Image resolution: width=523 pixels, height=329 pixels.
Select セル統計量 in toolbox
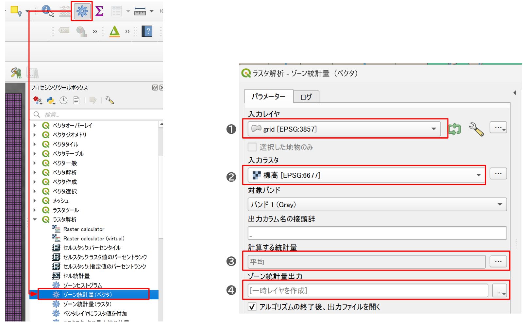point(76,276)
